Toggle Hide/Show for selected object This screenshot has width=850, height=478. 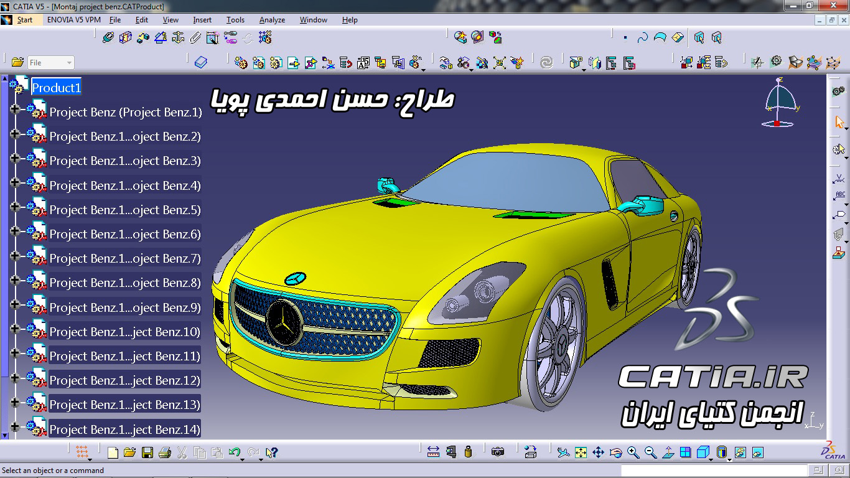click(x=740, y=452)
